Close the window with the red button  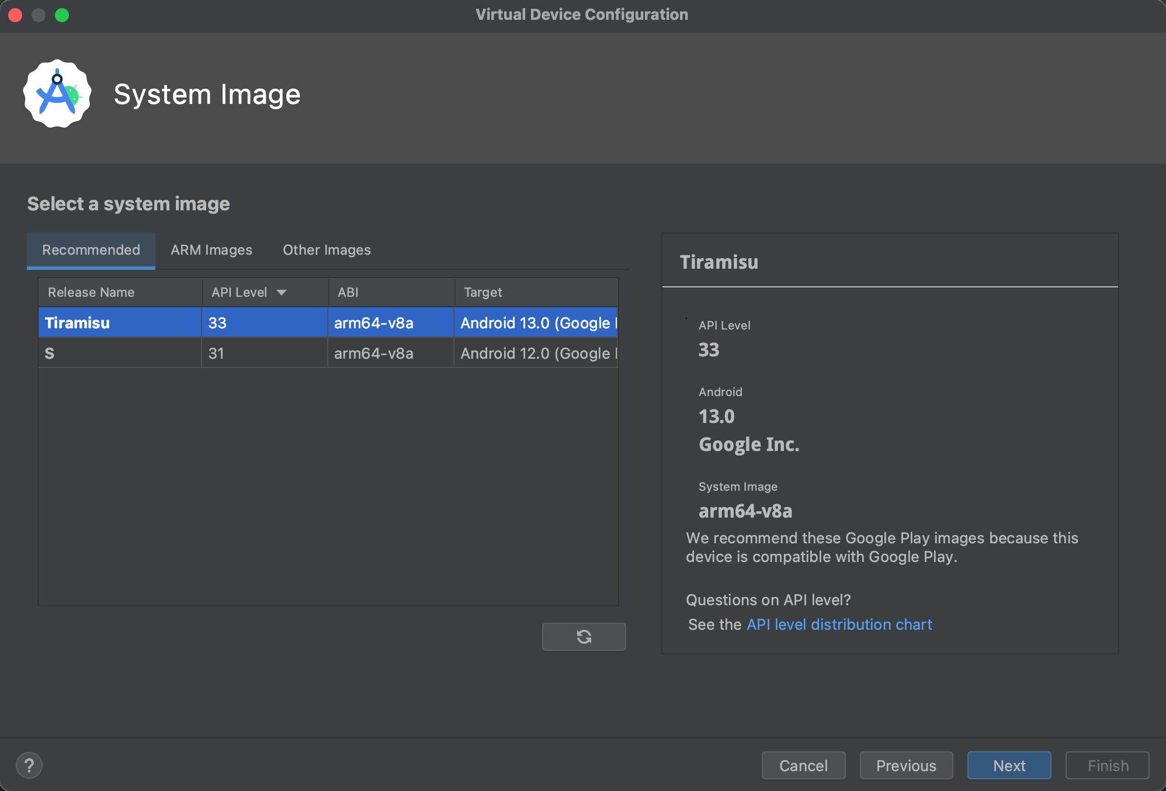pos(16,15)
